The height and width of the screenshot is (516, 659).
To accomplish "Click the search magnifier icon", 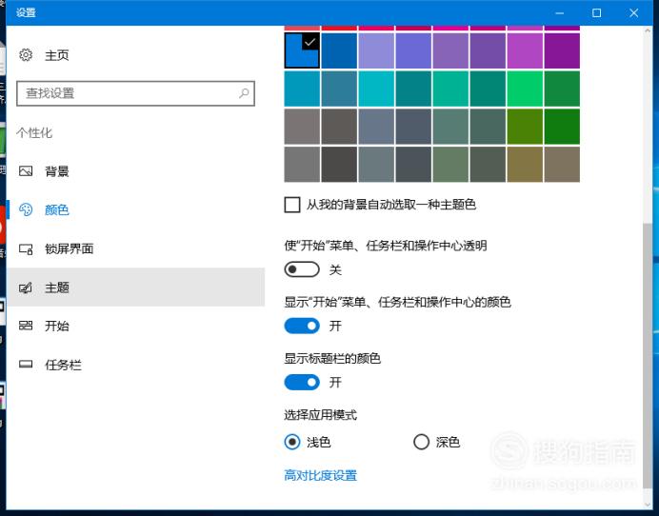I will click(x=244, y=93).
